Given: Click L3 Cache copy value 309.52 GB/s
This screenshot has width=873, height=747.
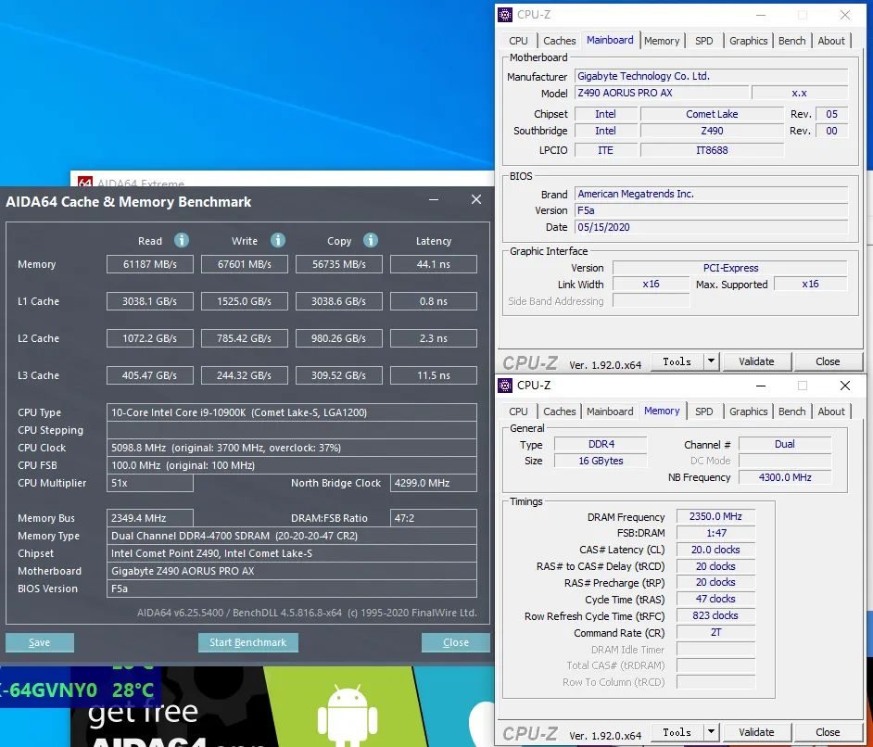Looking at the screenshot, I should tap(339, 375).
